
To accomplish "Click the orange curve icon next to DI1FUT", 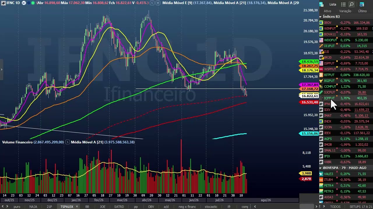I will tap(321, 46).
